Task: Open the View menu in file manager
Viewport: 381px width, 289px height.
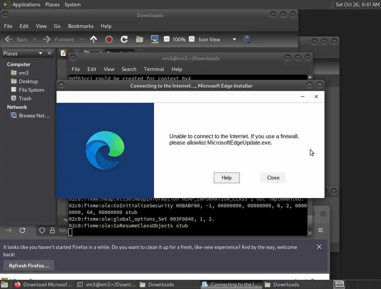Action: coord(41,26)
